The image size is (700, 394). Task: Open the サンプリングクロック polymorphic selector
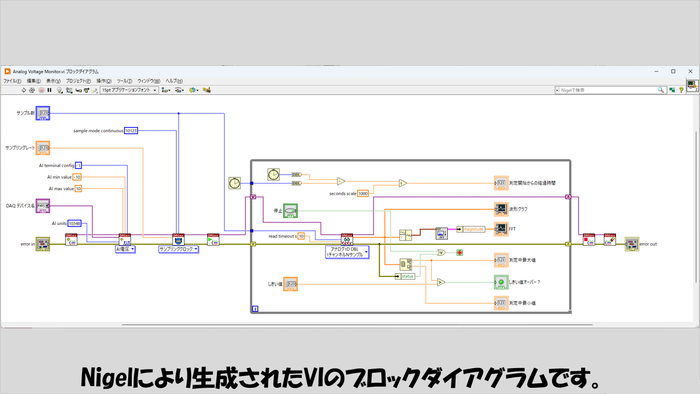(179, 249)
